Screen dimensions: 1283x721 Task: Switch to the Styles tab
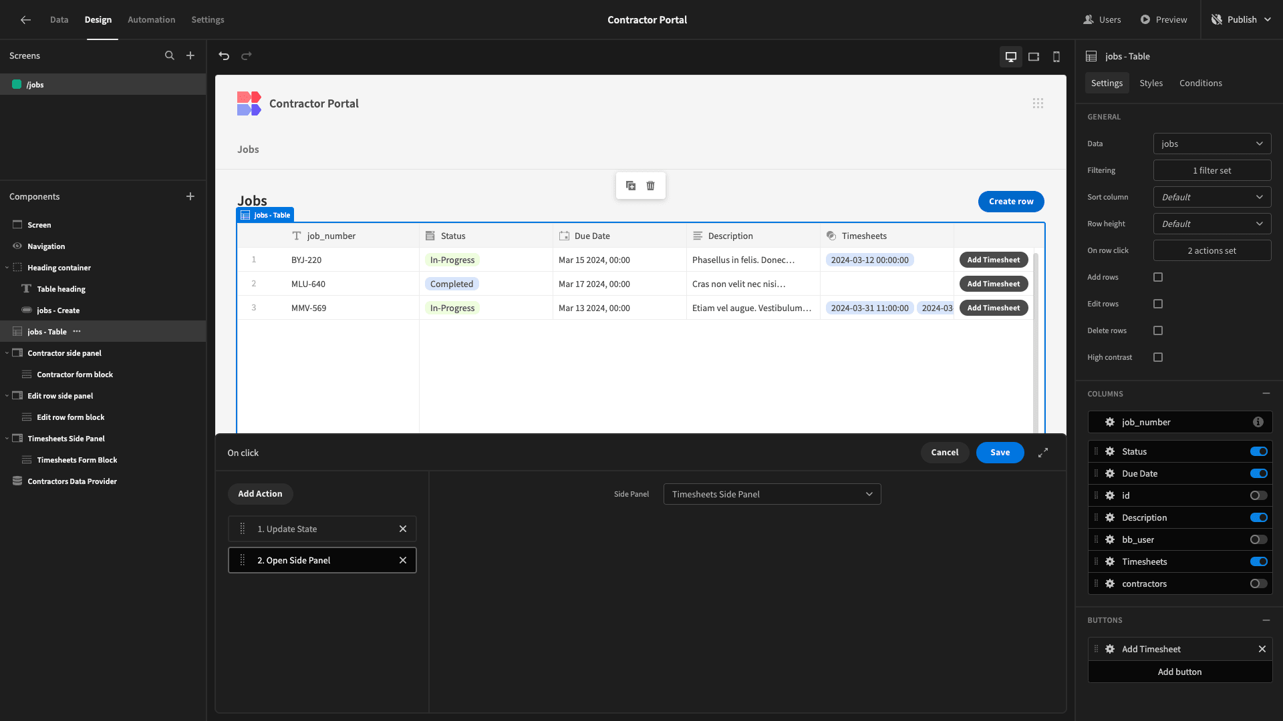(1151, 83)
